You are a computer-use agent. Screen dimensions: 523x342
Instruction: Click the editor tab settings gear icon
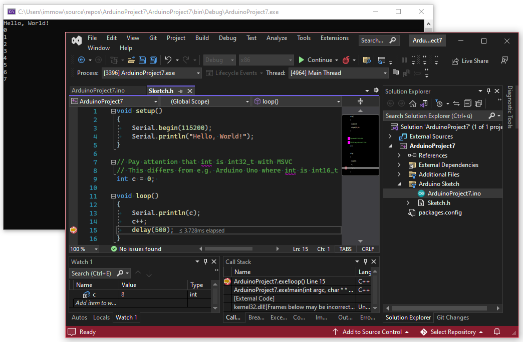coord(376,90)
